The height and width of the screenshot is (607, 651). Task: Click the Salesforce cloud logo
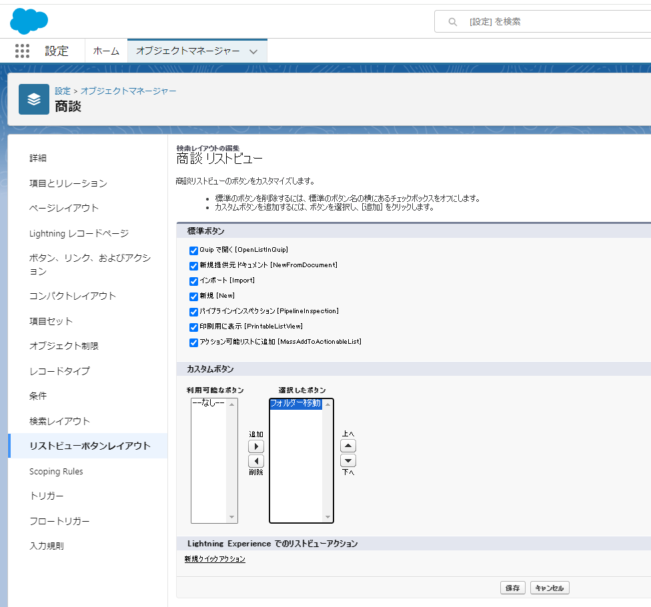[29, 21]
